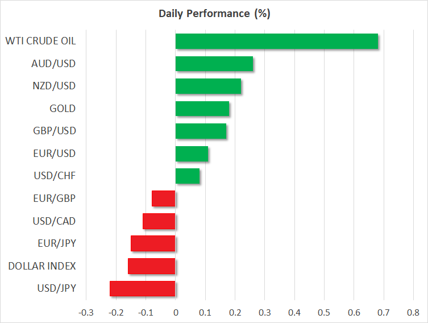Image resolution: width=428 pixels, height=323 pixels.
Task: Click the GOLD green bar
Action: [x=202, y=109]
